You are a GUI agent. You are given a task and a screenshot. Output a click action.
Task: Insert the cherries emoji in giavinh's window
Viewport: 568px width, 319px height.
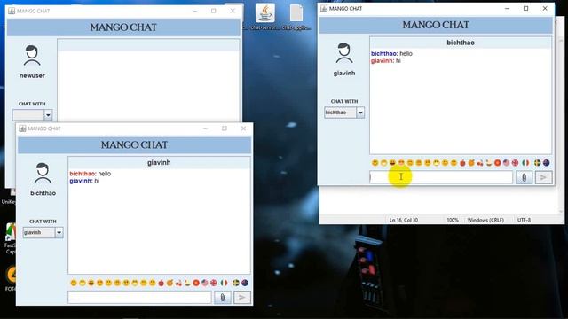480,163
